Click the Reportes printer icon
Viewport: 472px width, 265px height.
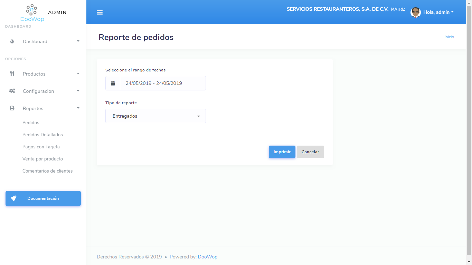(x=12, y=108)
